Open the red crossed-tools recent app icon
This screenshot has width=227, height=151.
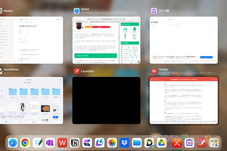177,143
